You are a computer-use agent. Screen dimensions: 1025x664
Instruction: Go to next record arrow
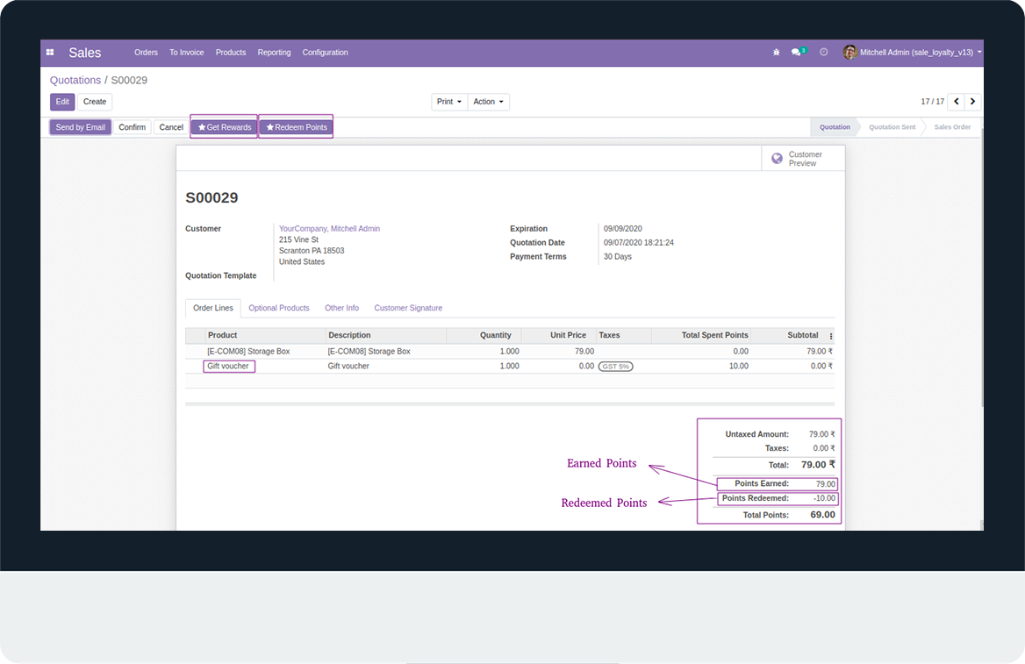pos(972,101)
